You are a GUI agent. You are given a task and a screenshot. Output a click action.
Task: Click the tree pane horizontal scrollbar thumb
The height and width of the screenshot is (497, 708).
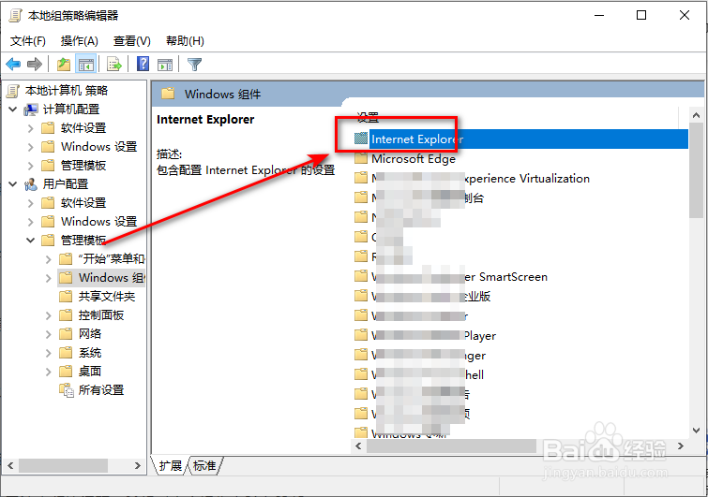click(63, 465)
